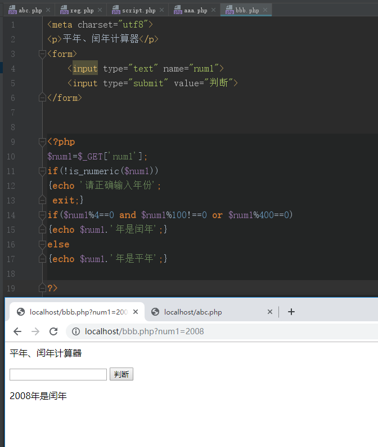The height and width of the screenshot is (447, 378).
Task: Click the PHP file icon on script.php tab
Action: click(116, 10)
